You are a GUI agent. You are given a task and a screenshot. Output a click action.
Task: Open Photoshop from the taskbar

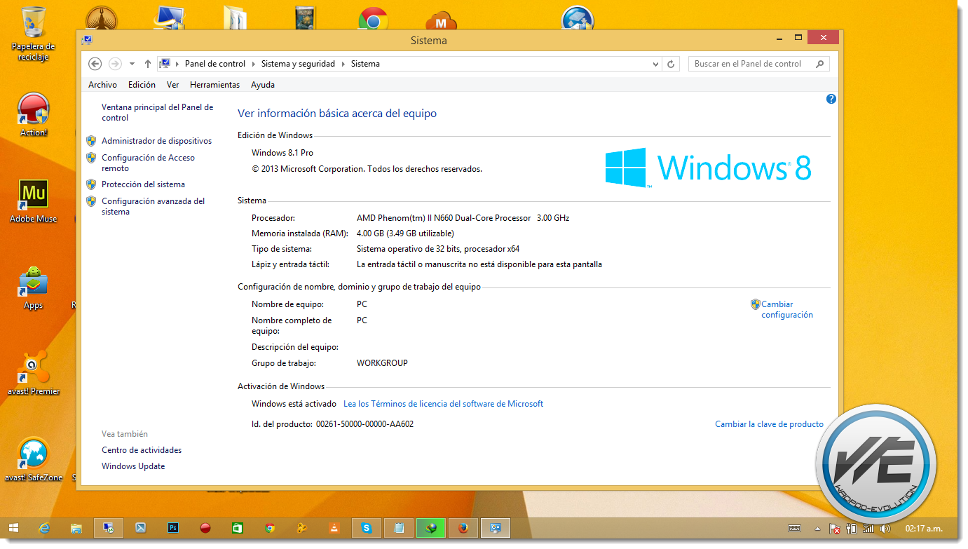click(x=173, y=528)
